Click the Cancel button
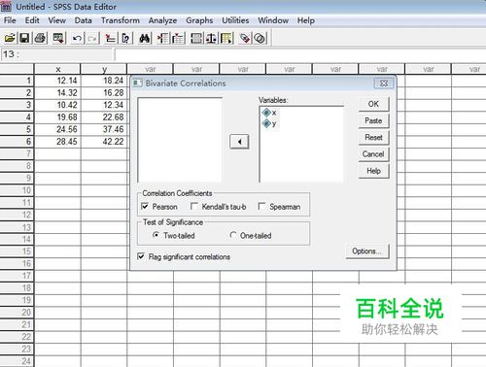The height and width of the screenshot is (367, 486). coord(373,154)
